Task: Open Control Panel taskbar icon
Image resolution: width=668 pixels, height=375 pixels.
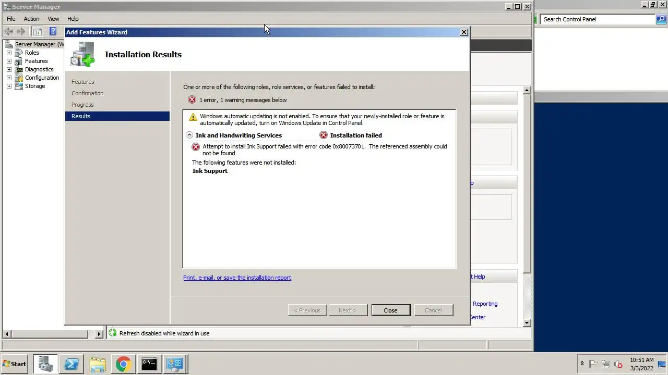Action: tap(175, 364)
